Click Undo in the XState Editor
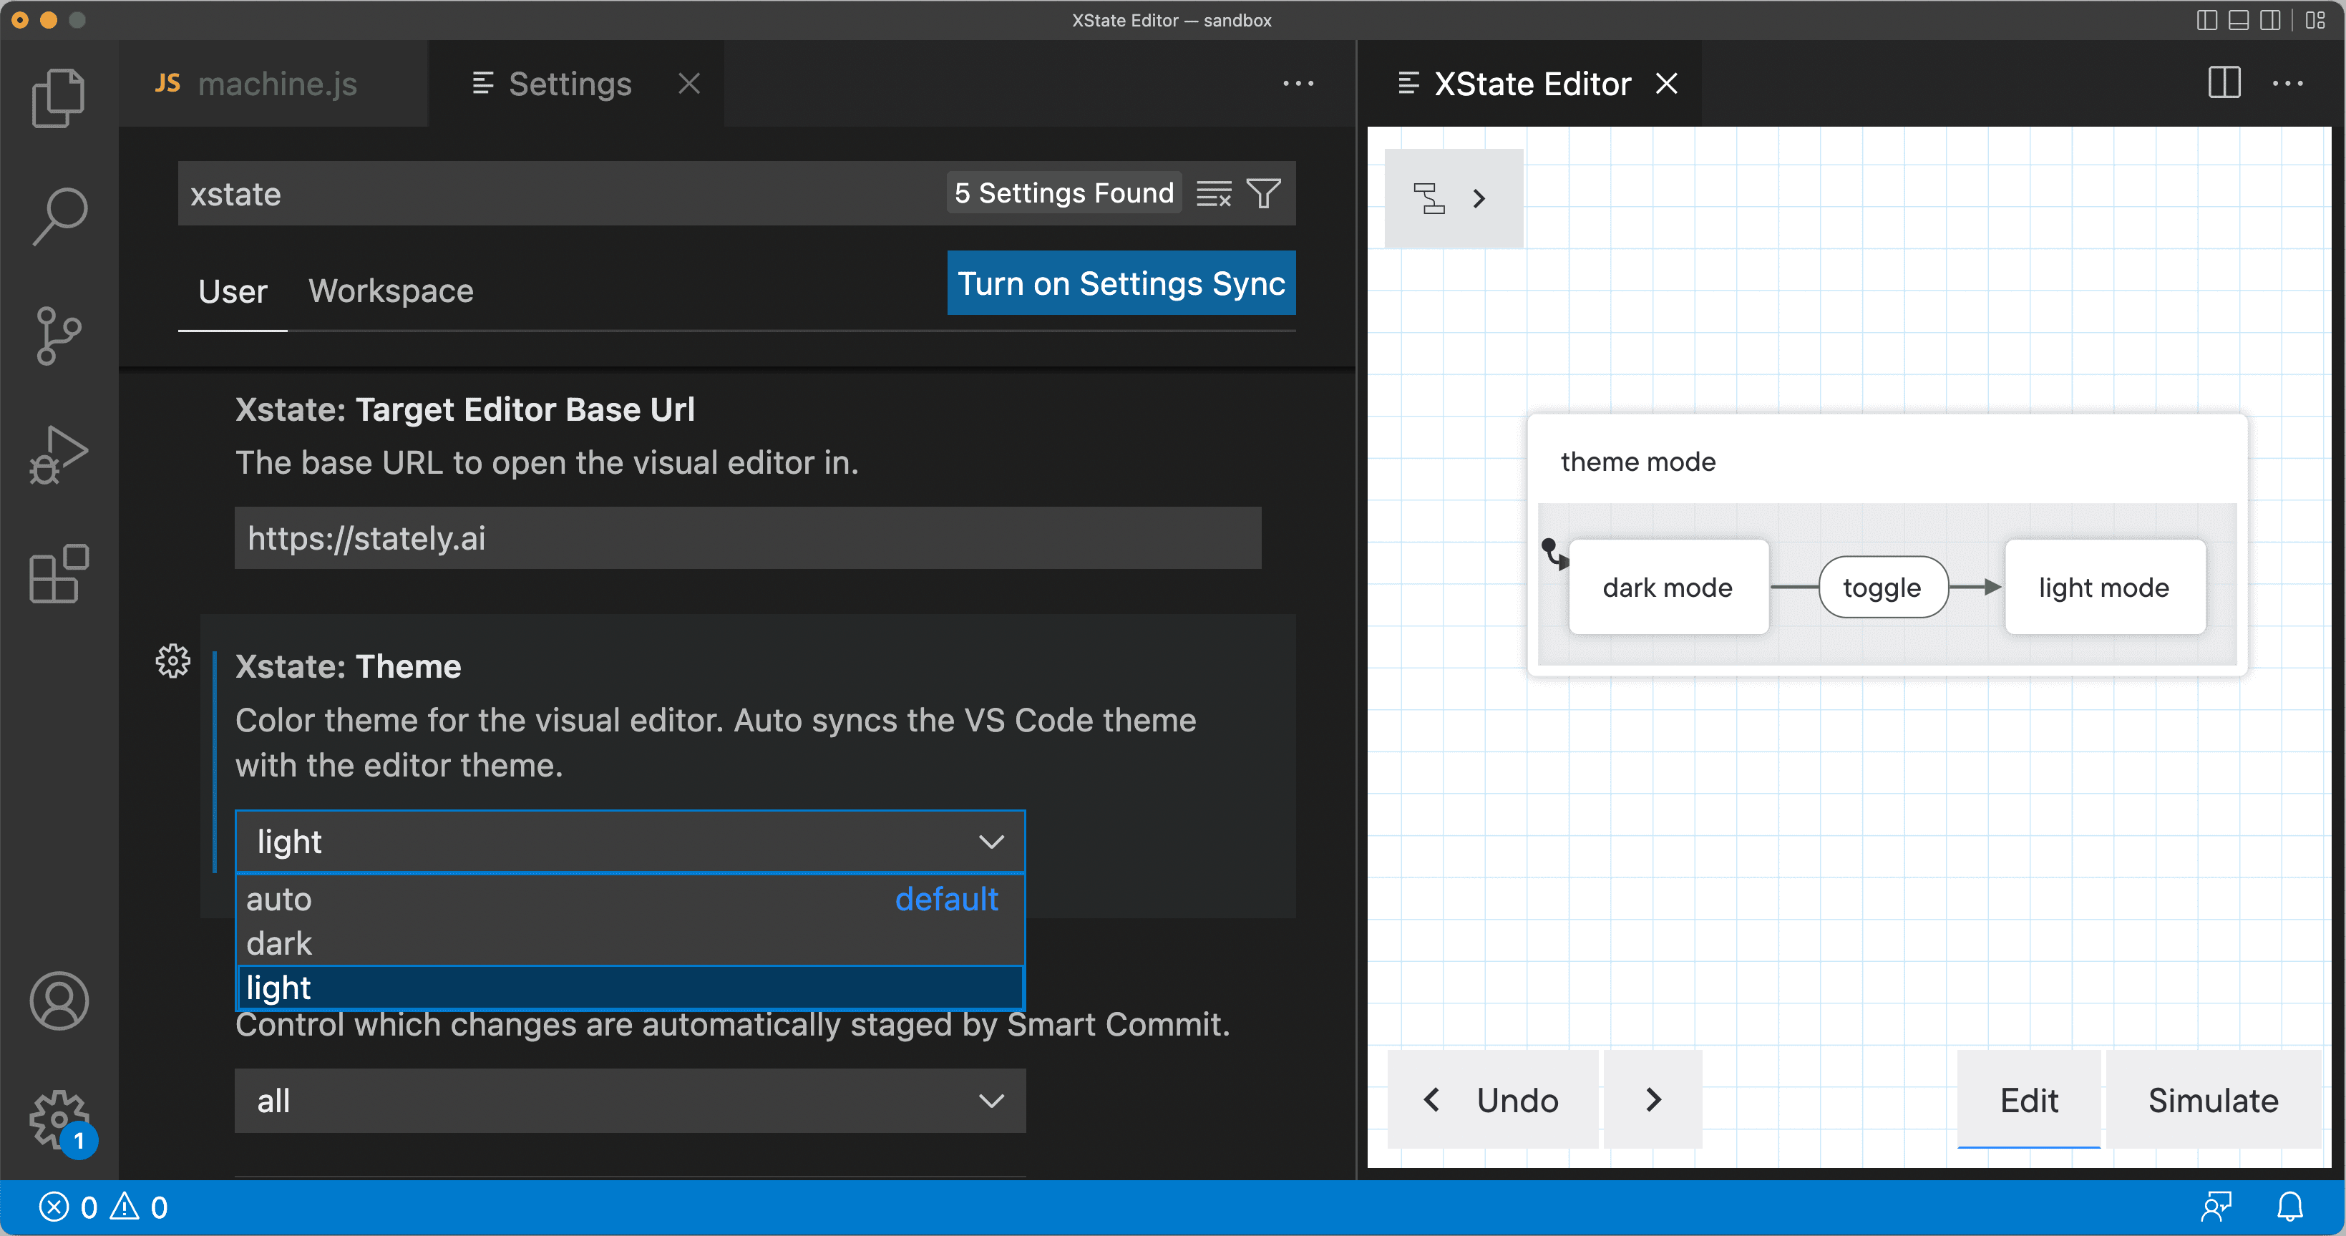2346x1236 pixels. coord(1493,1100)
